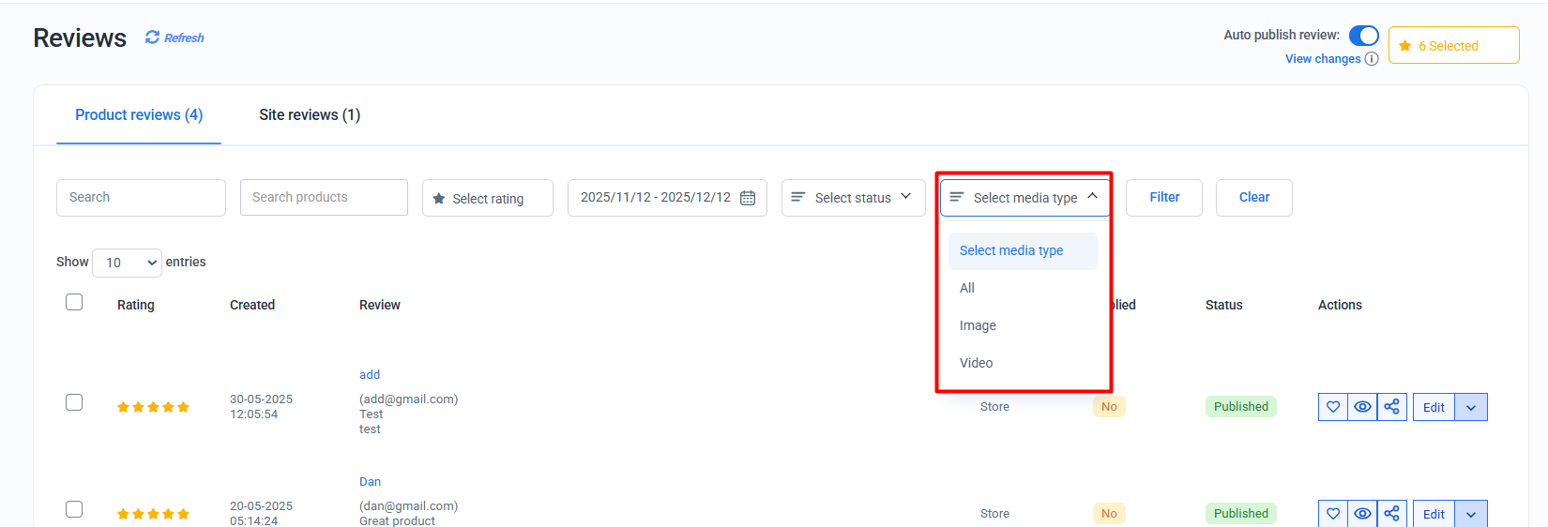Switch to the Site reviews tab
The height and width of the screenshot is (527, 1548).
tap(310, 115)
